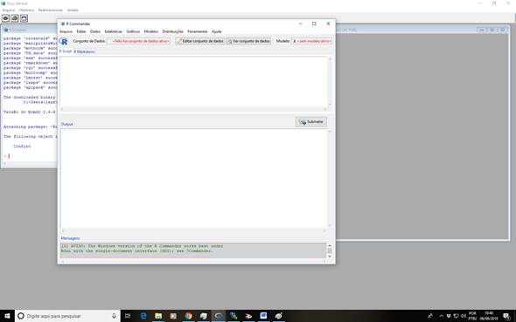Image resolution: width=516 pixels, height=322 pixels.
Task: Click the Submeter button
Action: pyautogui.click(x=311, y=122)
